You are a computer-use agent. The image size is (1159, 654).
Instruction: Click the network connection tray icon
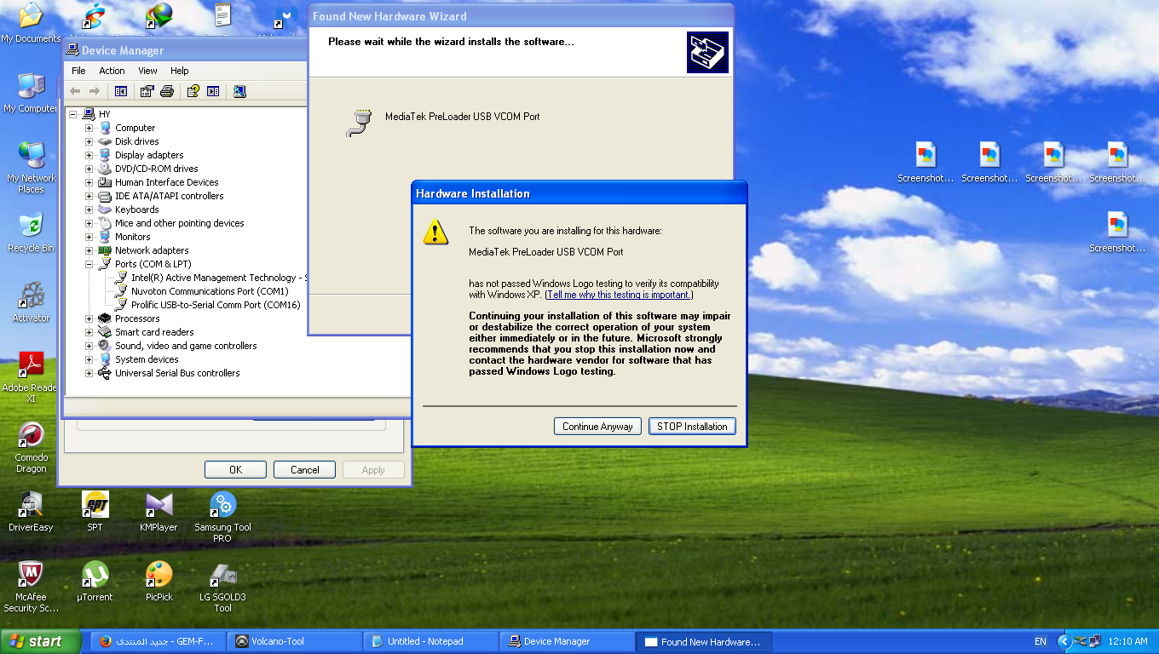(x=1095, y=641)
